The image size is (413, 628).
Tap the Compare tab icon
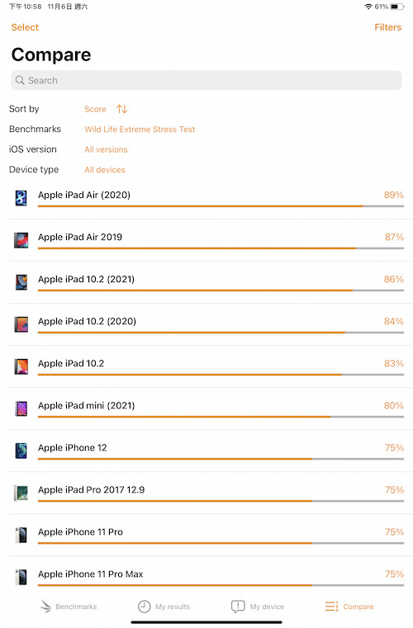tap(331, 607)
